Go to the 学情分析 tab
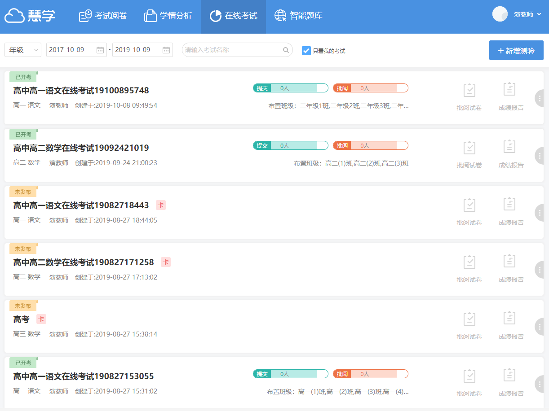Screen dimensions: 549x411 point(168,16)
